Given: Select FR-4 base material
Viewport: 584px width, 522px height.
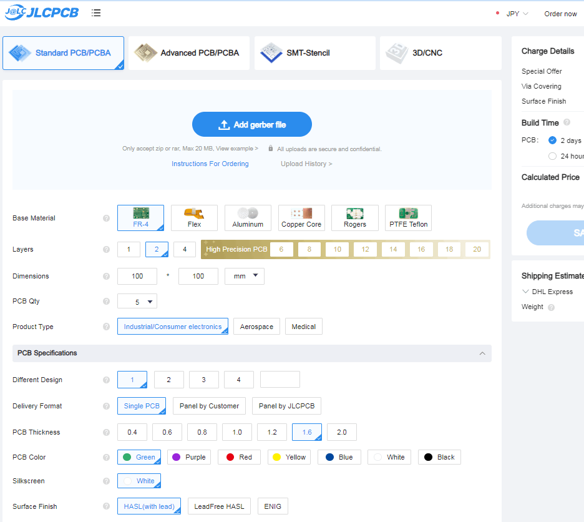Looking at the screenshot, I should 141,218.
